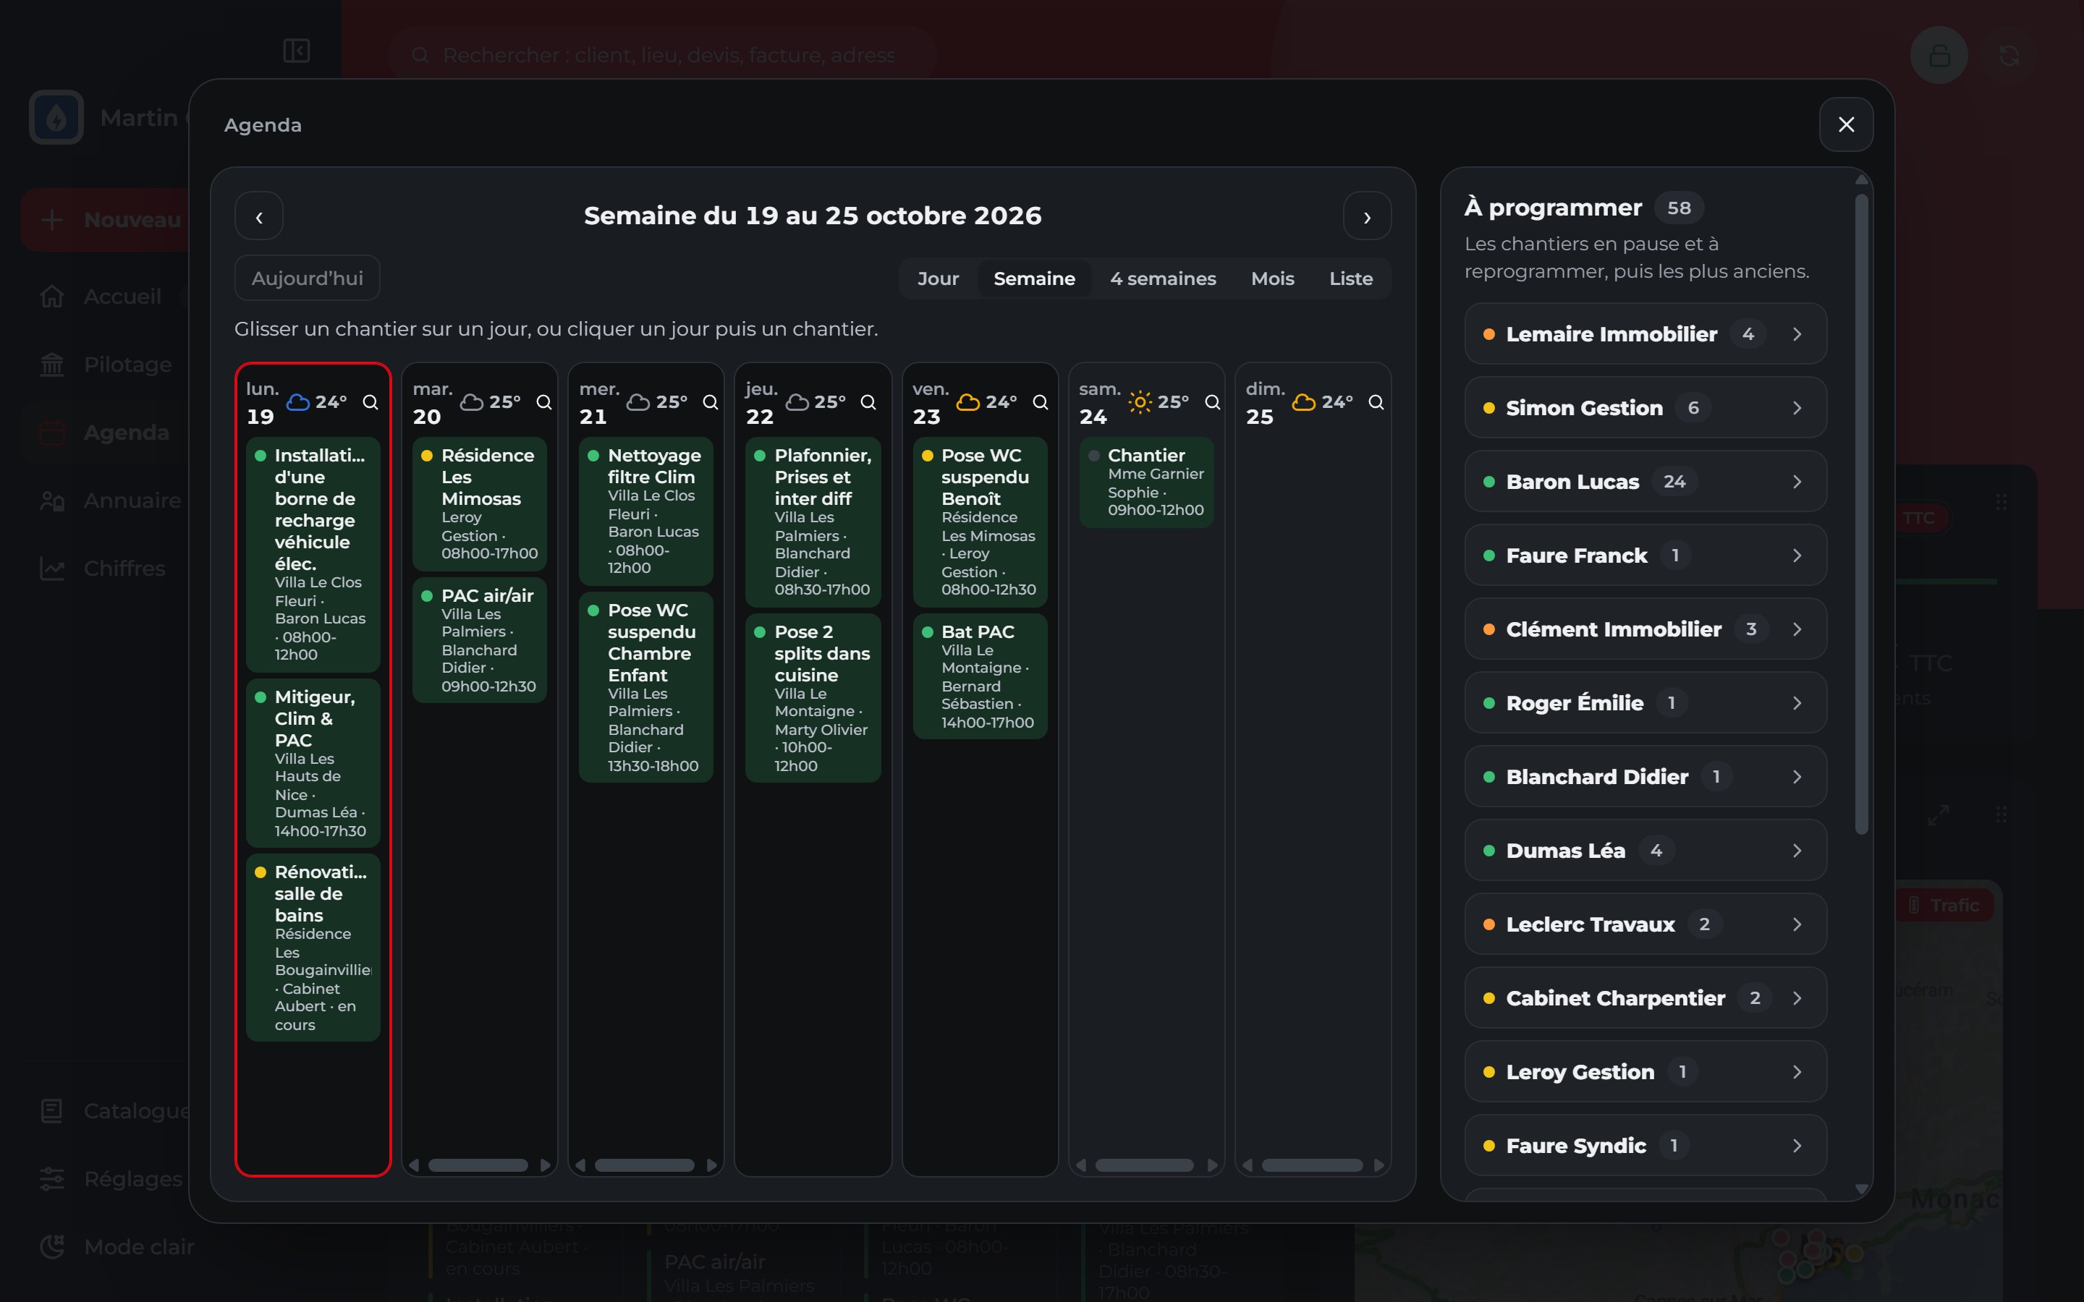Open Chantier Mme Garnier Sophie card
This screenshot has width=2084, height=1302.
(1146, 482)
